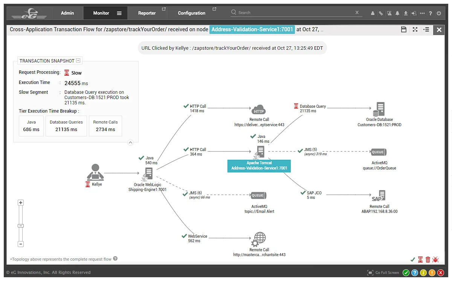Open the Configuration tab
This screenshot has width=452, height=281.
192,13
